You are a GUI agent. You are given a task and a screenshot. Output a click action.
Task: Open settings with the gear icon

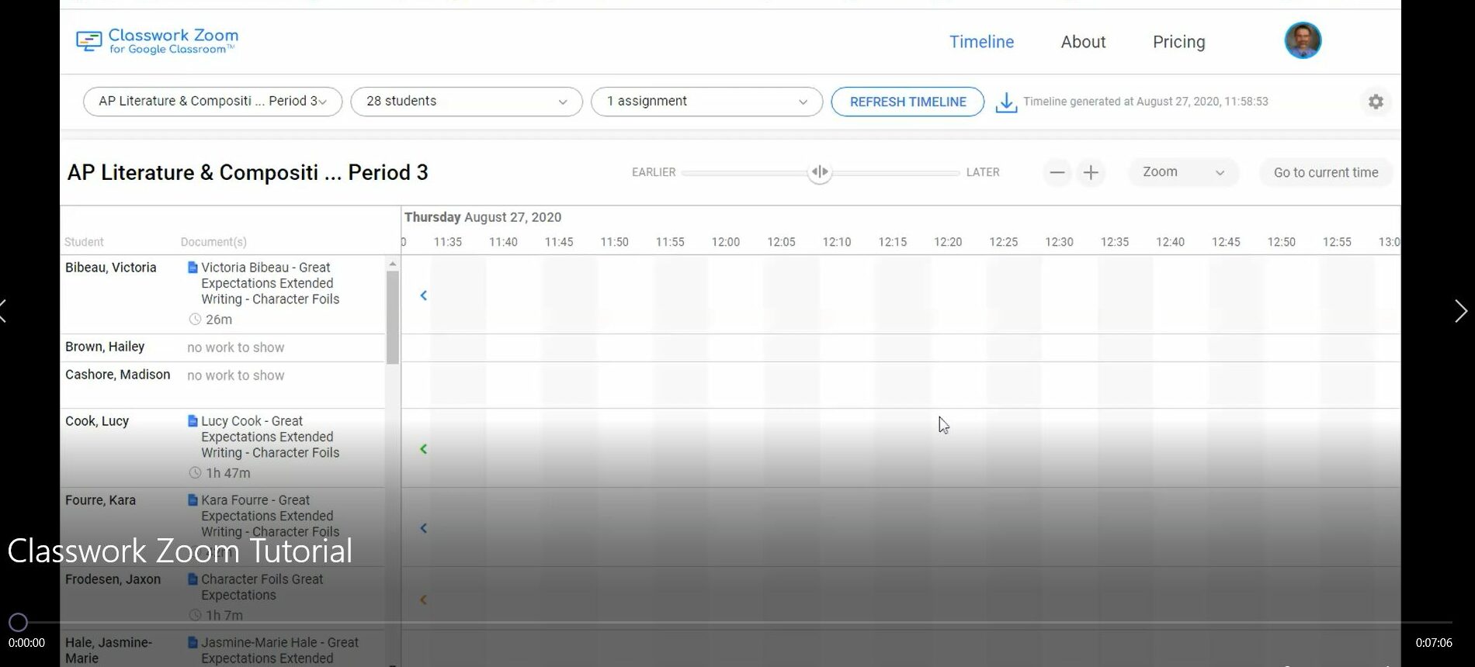[1376, 102]
